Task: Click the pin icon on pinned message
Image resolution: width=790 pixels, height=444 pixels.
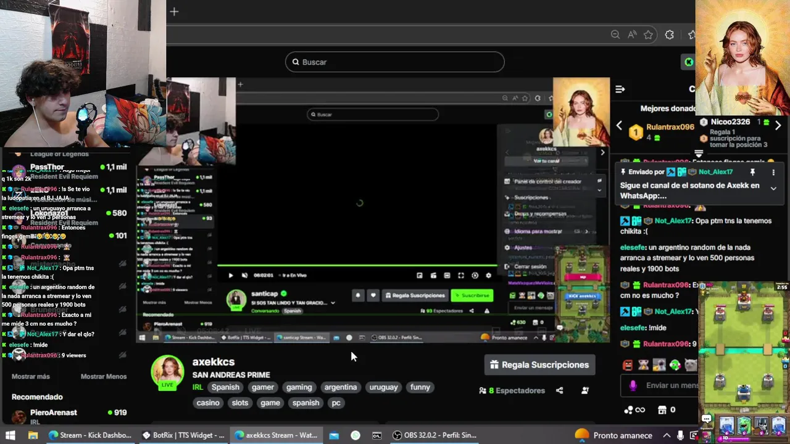Action: tap(752, 172)
